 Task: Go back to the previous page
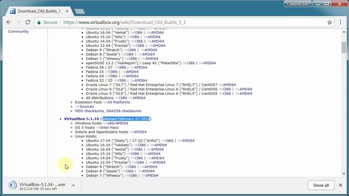(x=9, y=22)
